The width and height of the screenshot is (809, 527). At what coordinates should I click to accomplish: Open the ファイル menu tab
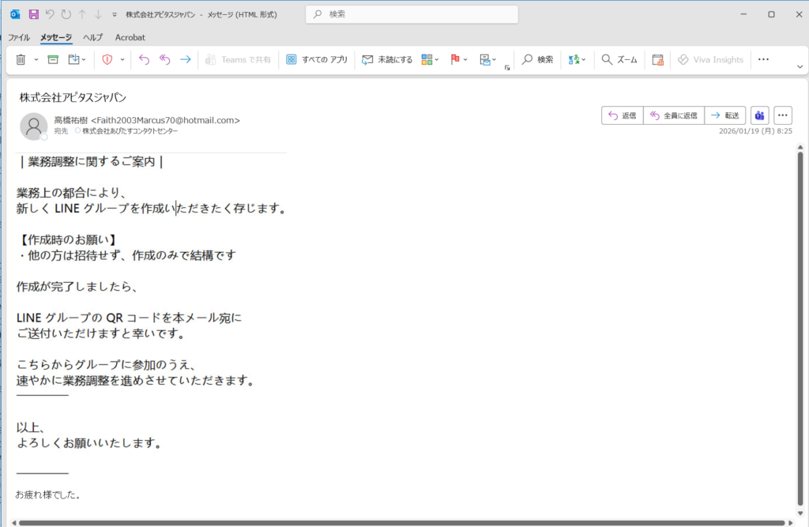(19, 37)
